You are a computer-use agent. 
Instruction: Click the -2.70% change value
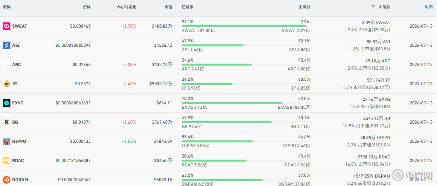click(129, 26)
